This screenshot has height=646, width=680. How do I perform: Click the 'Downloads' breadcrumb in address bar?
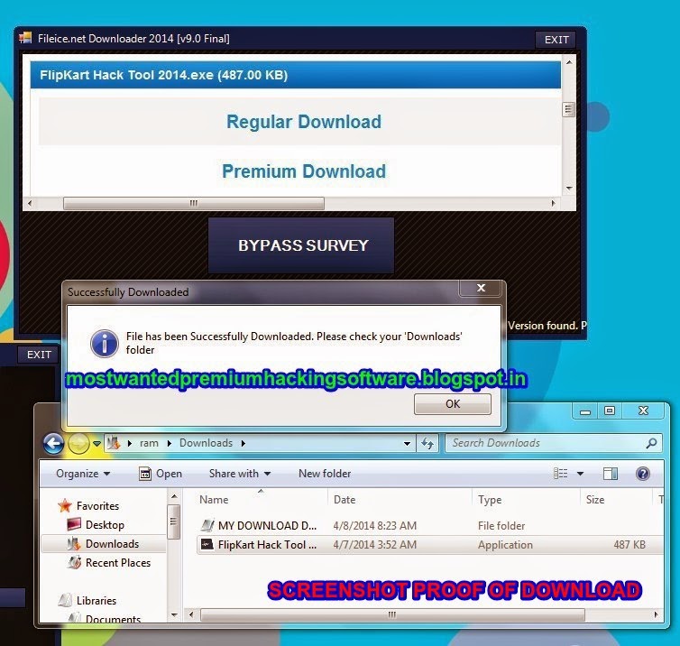(206, 443)
